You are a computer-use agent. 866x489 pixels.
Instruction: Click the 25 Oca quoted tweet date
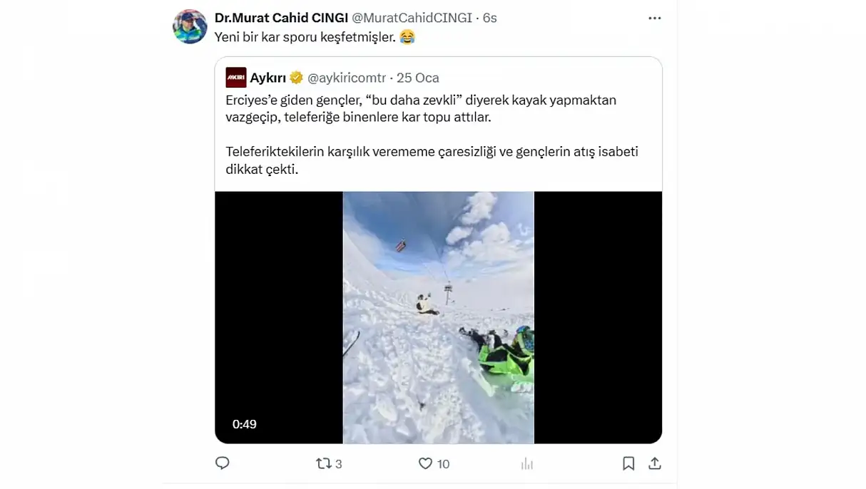pyautogui.click(x=418, y=78)
